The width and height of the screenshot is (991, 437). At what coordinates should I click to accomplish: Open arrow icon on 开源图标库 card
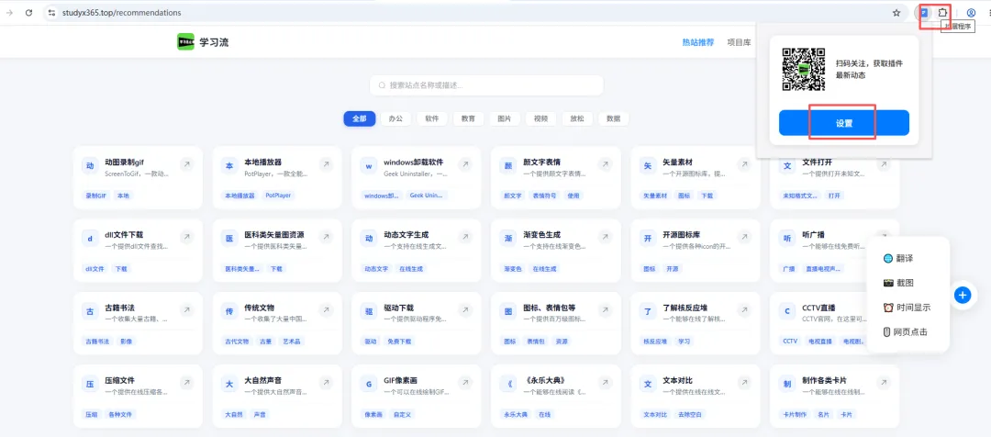(x=744, y=237)
